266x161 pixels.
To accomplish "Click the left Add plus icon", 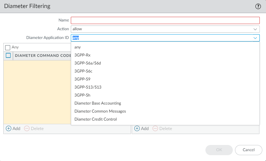I will click(9, 129).
